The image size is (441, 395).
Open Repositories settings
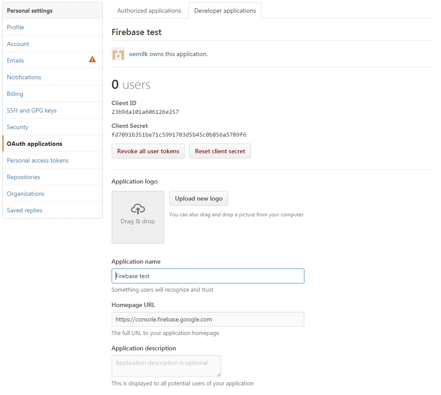click(x=52, y=177)
